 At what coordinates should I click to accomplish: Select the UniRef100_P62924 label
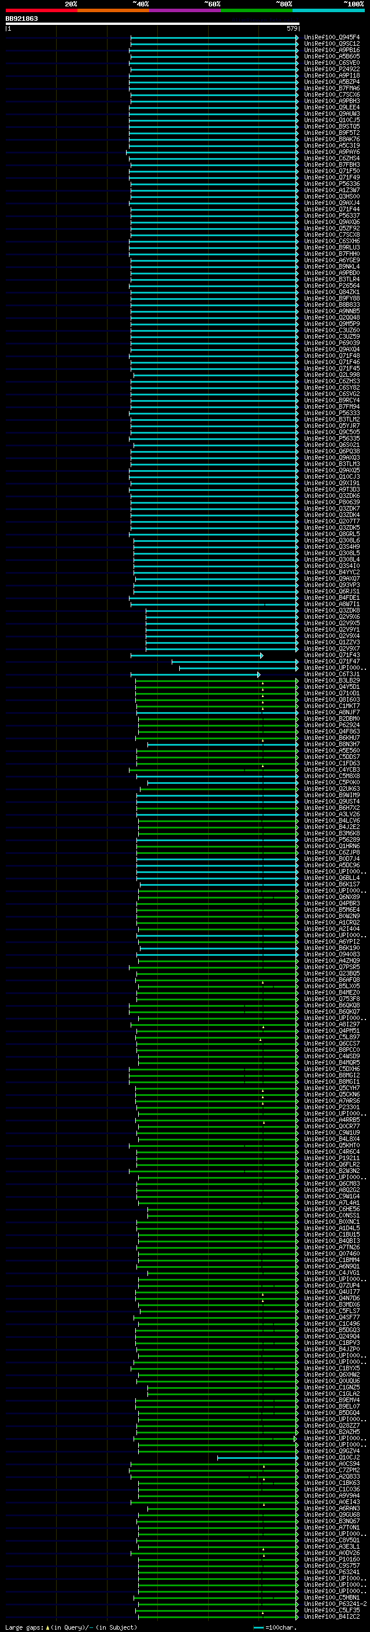332,725
